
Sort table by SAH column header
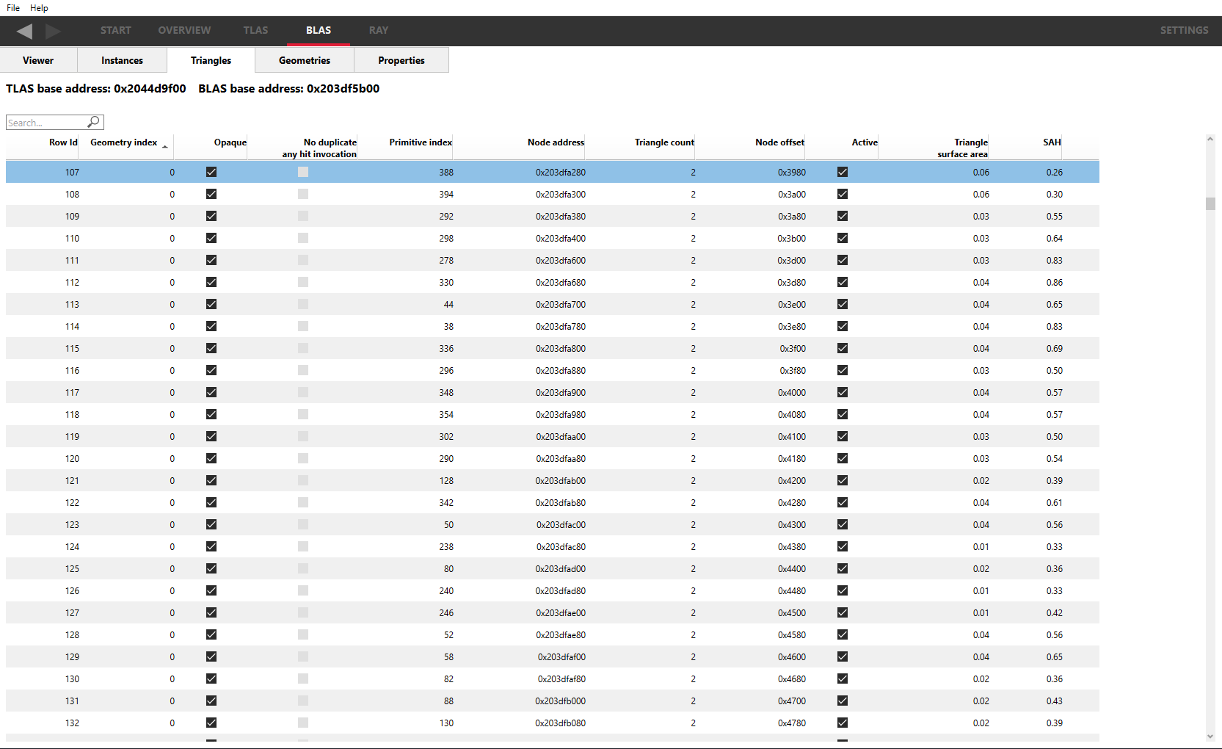pyautogui.click(x=1051, y=142)
